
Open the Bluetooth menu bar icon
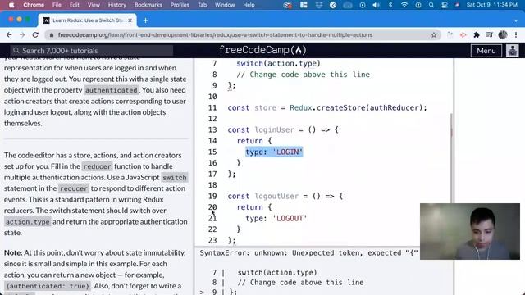390,5
